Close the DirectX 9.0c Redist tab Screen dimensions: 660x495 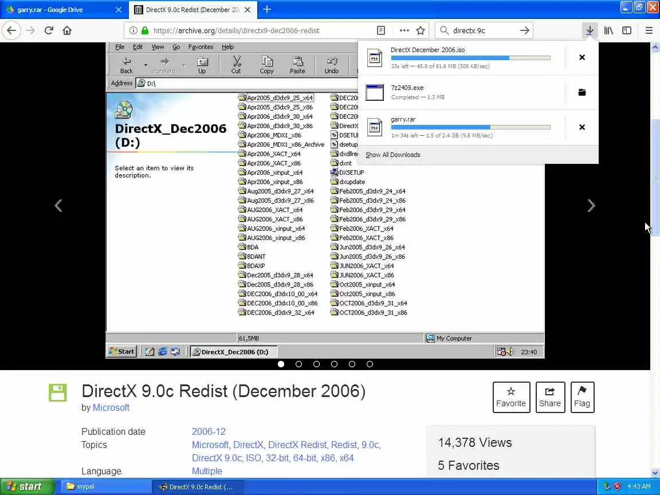[x=248, y=10]
